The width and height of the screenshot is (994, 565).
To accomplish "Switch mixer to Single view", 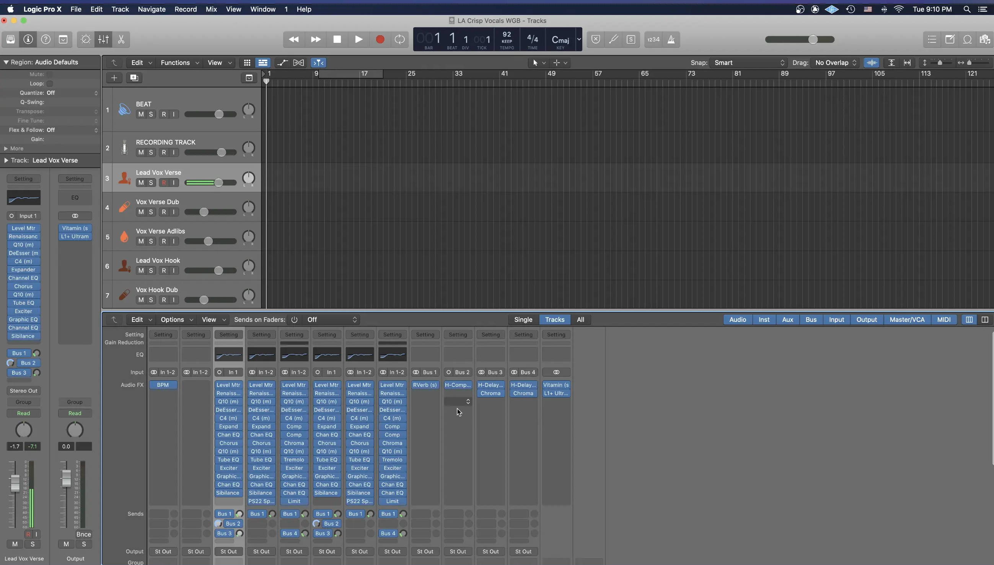I will (x=523, y=319).
